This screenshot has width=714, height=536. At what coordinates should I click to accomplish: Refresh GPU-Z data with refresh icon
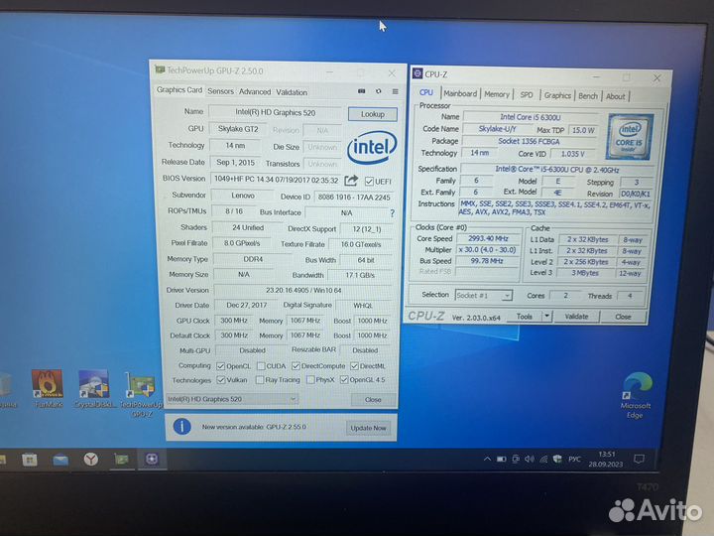(x=379, y=91)
